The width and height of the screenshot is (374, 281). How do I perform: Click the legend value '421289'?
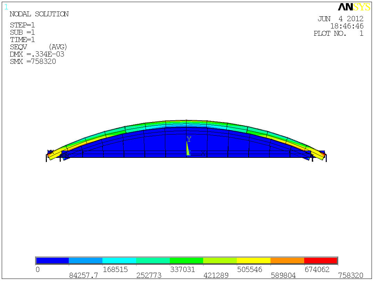click(216, 275)
